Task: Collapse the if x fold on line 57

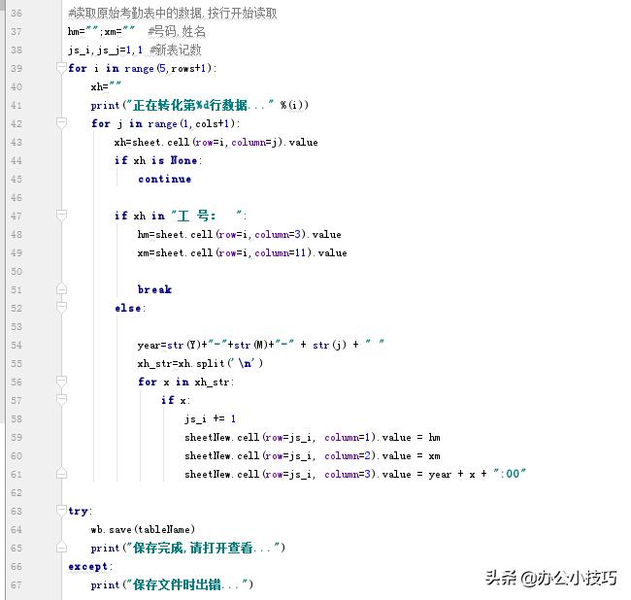Action: click(61, 400)
